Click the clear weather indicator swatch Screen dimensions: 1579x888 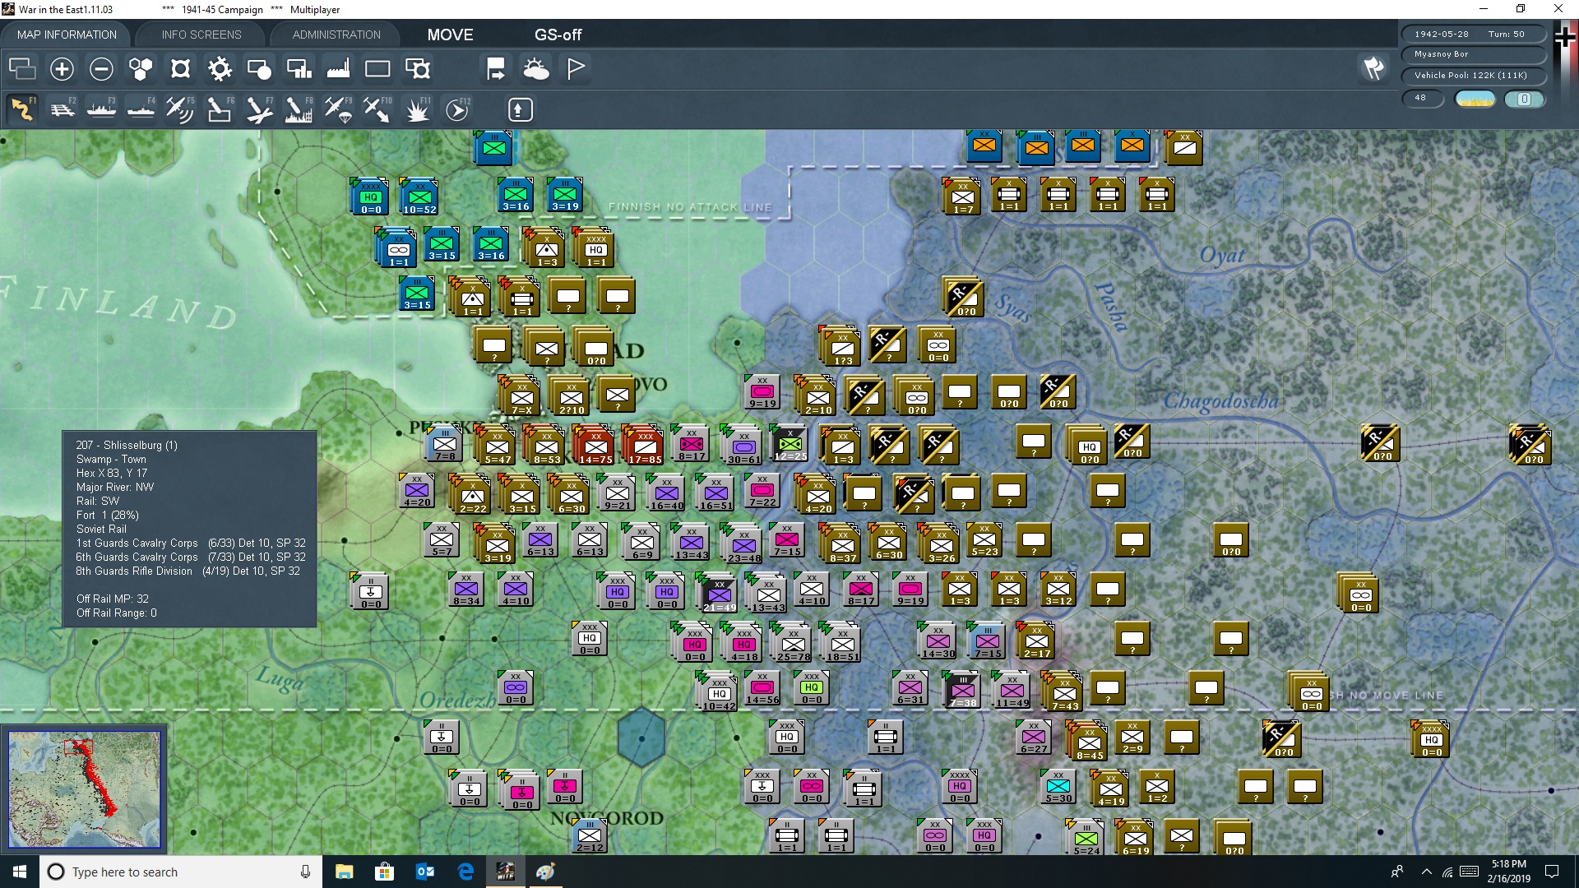(x=1475, y=99)
